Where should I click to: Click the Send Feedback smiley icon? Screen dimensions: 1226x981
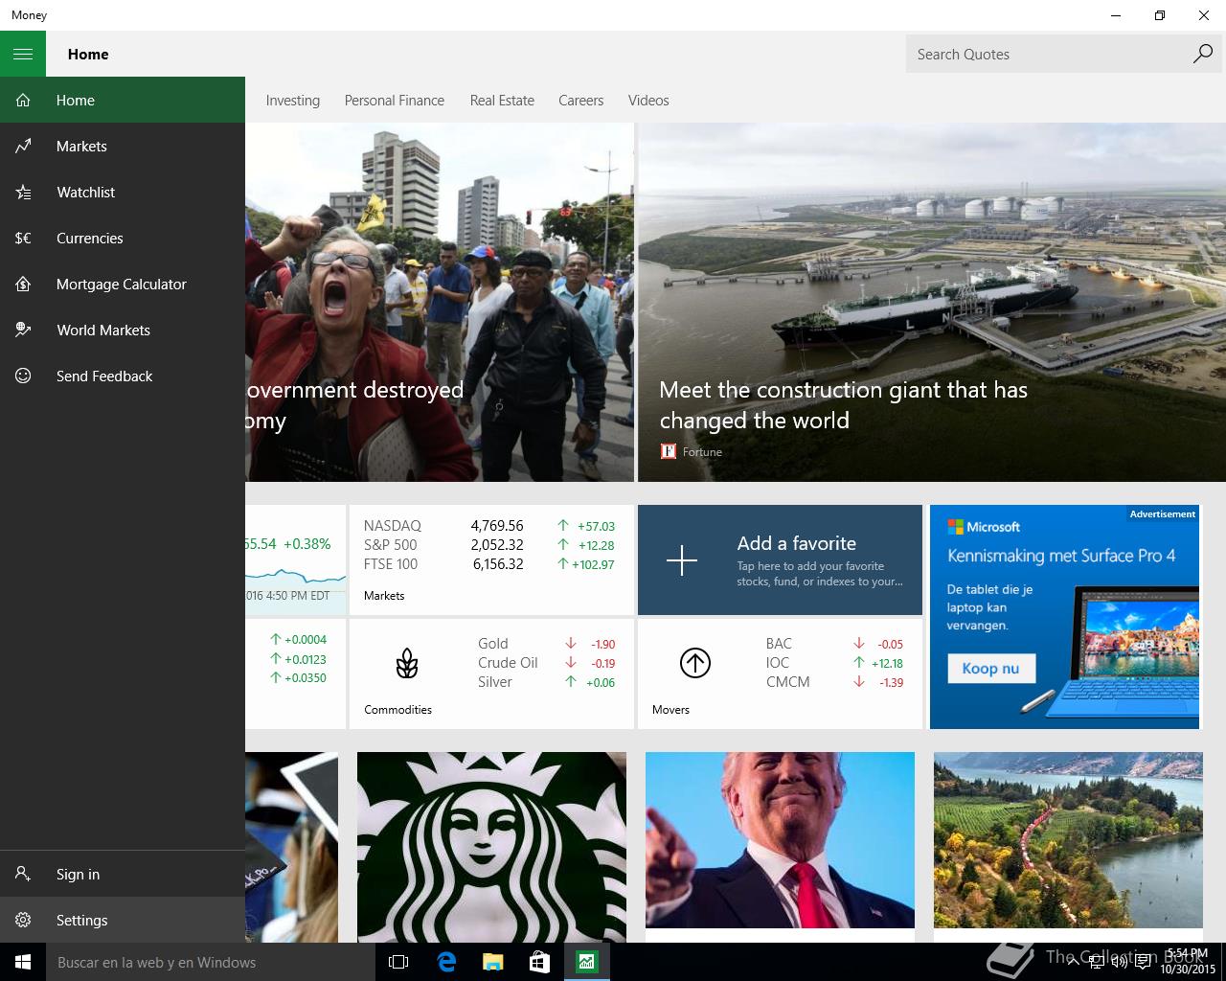[23, 376]
